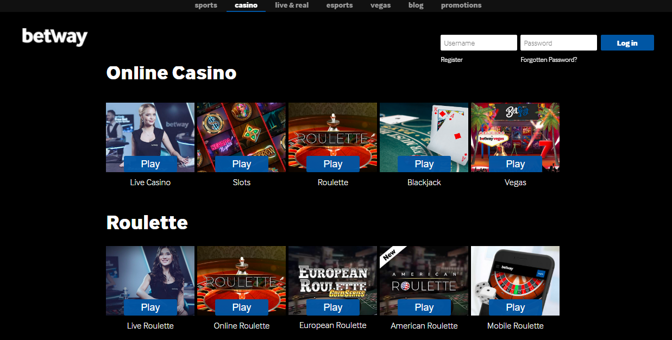Open the New American Roulette thumbnail
The width and height of the screenshot is (672, 340).
pyautogui.click(x=424, y=281)
